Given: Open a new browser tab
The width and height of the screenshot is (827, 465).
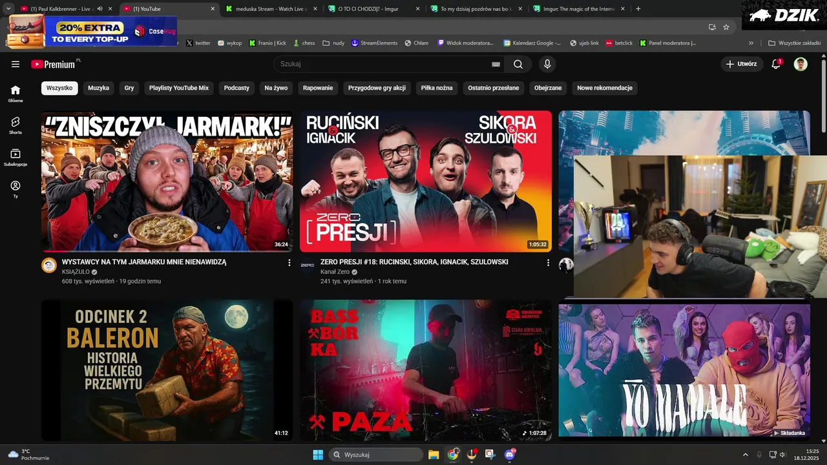Looking at the screenshot, I should (638, 8).
